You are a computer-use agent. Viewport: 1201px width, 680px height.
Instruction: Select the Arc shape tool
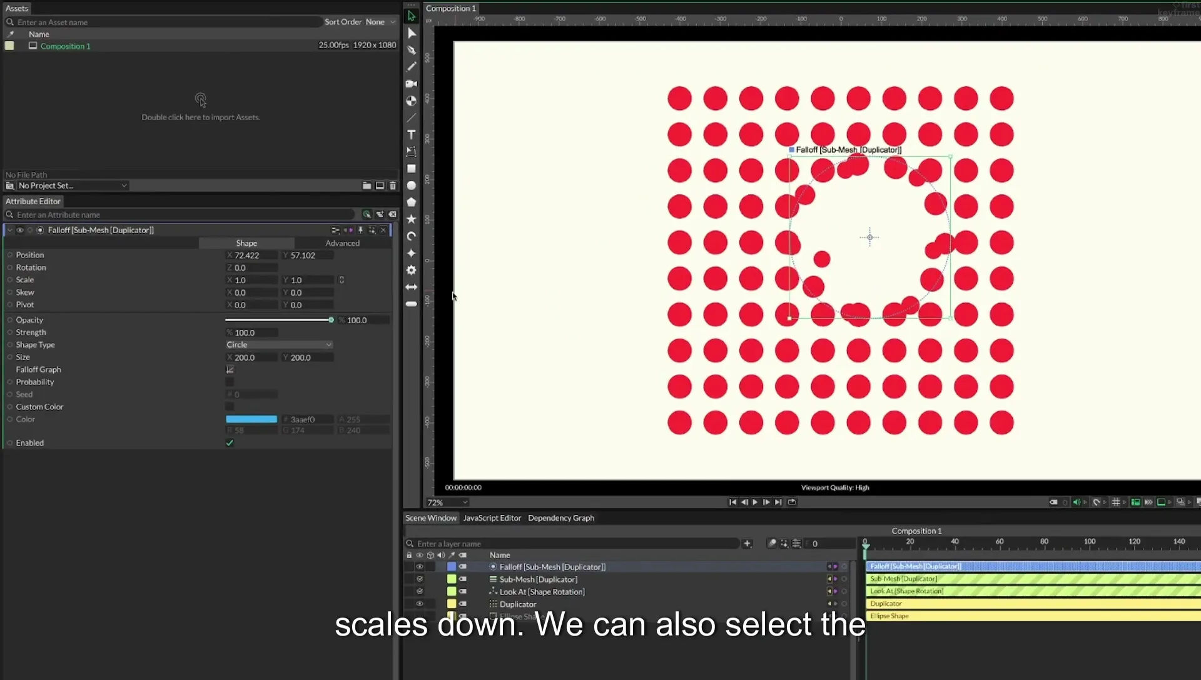(x=412, y=236)
